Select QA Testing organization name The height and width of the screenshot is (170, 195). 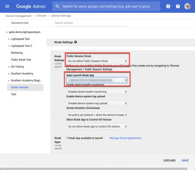click(x=17, y=67)
